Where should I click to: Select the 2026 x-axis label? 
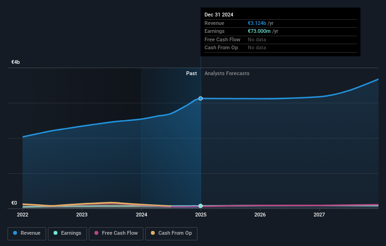[260, 215]
